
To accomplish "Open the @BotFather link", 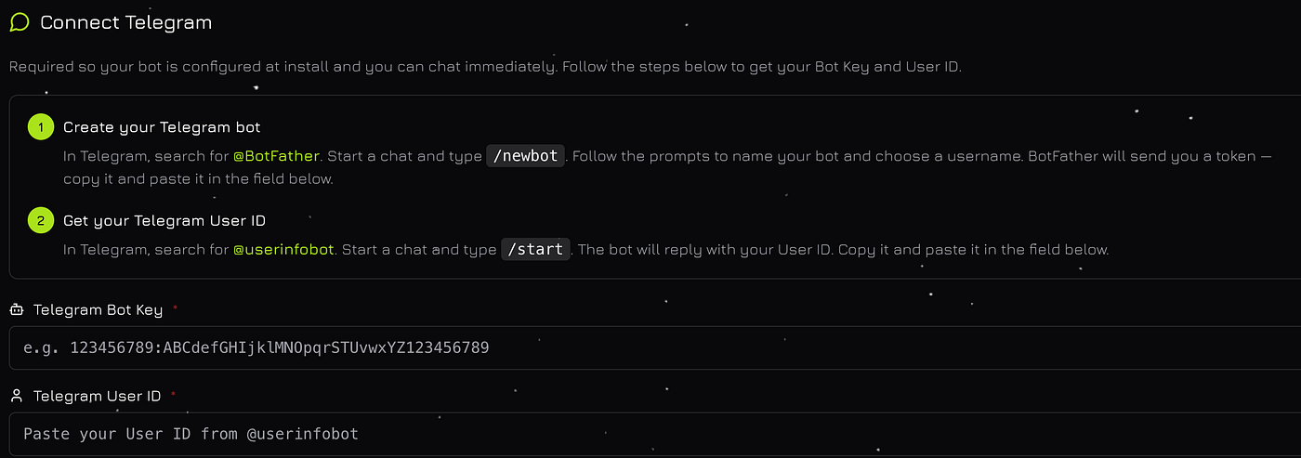I will click(276, 156).
